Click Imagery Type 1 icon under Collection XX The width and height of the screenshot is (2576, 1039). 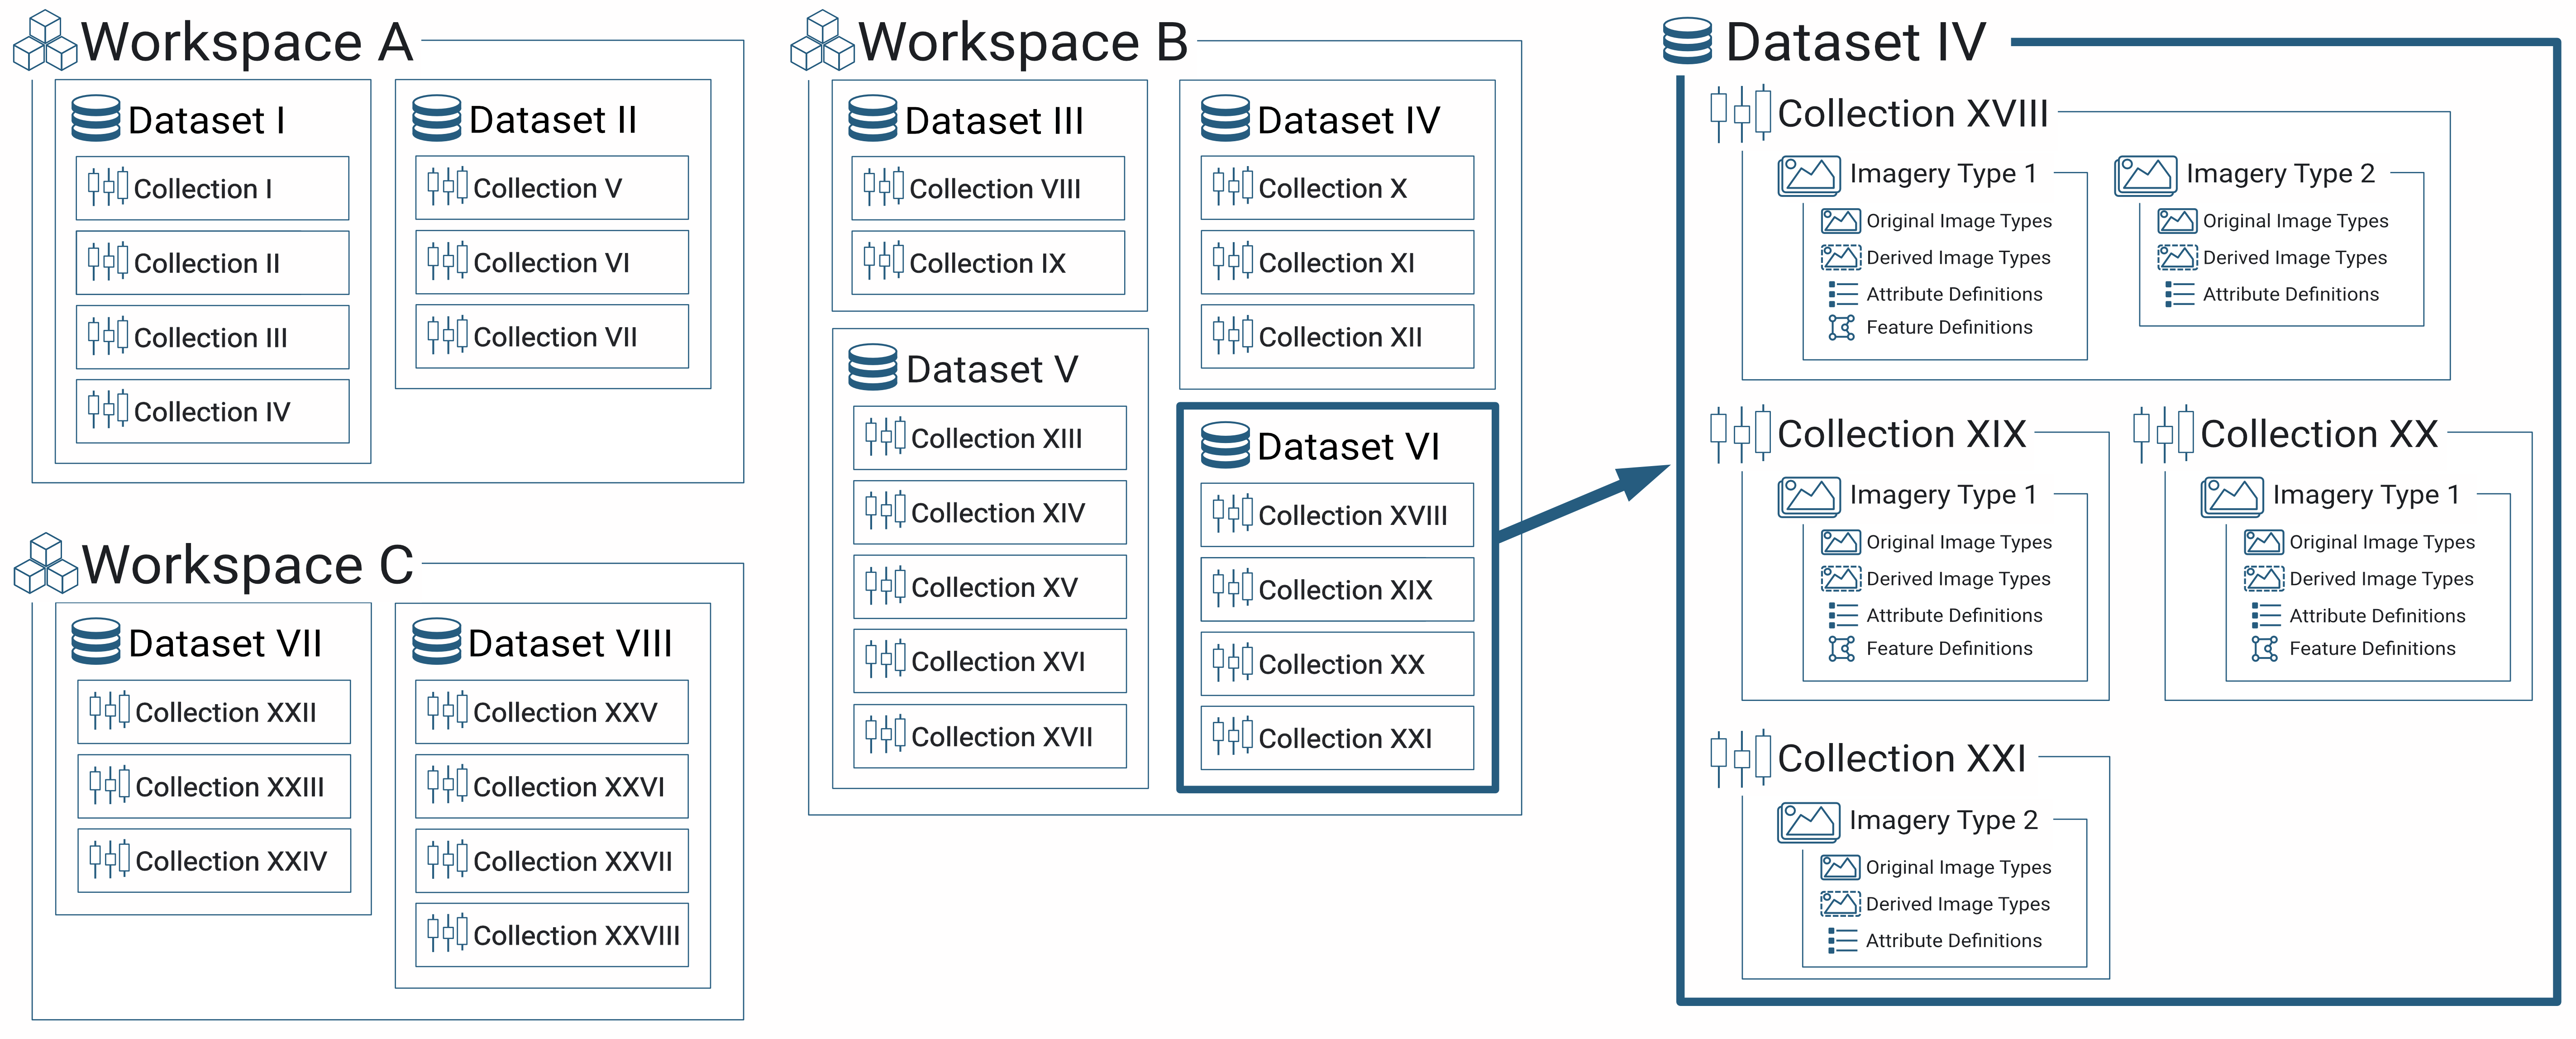2232,496
